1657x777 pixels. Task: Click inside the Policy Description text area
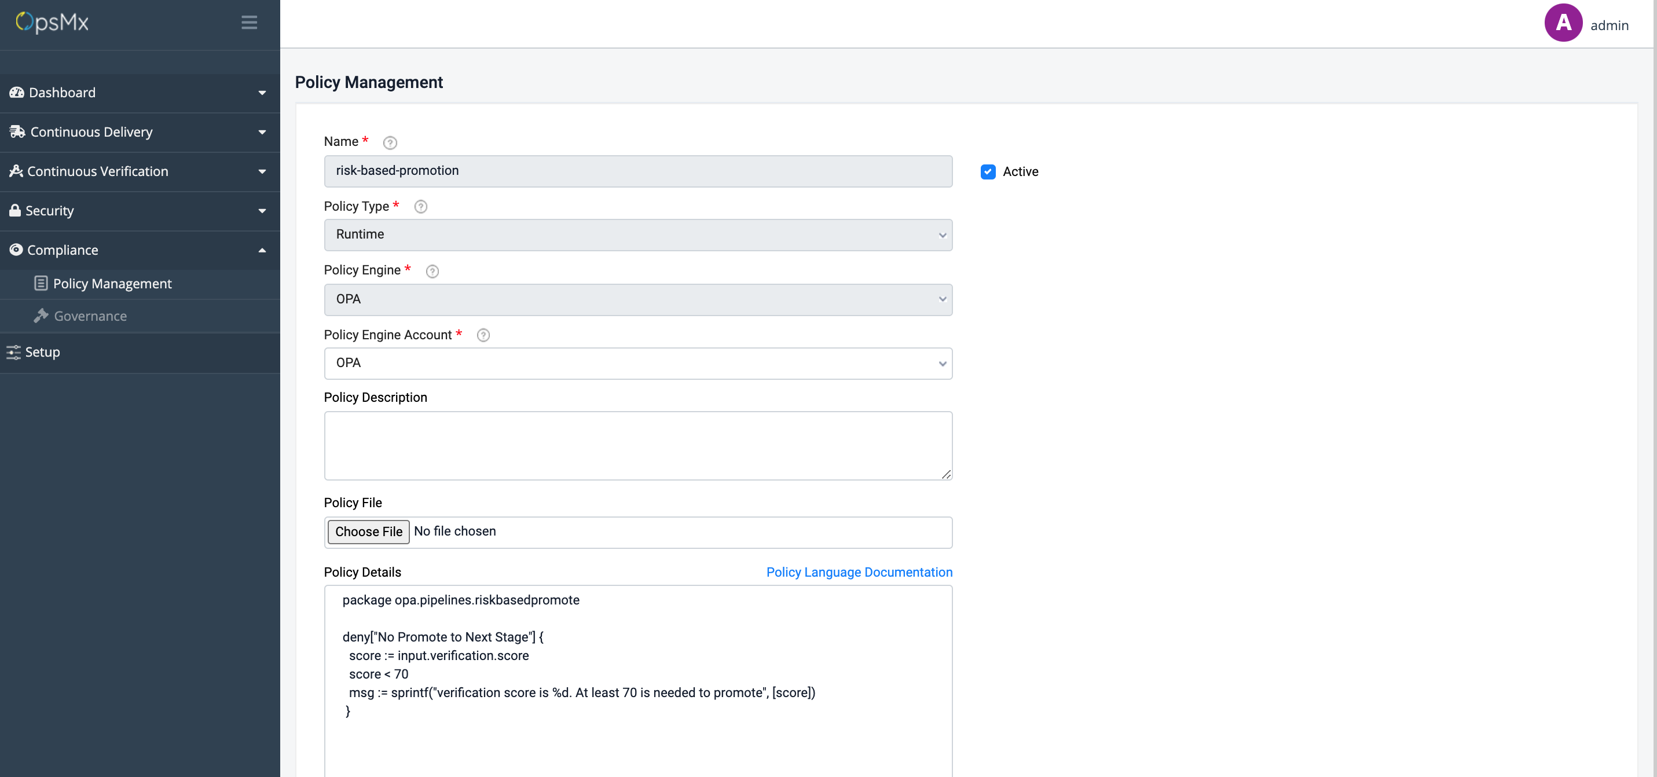pyautogui.click(x=637, y=446)
